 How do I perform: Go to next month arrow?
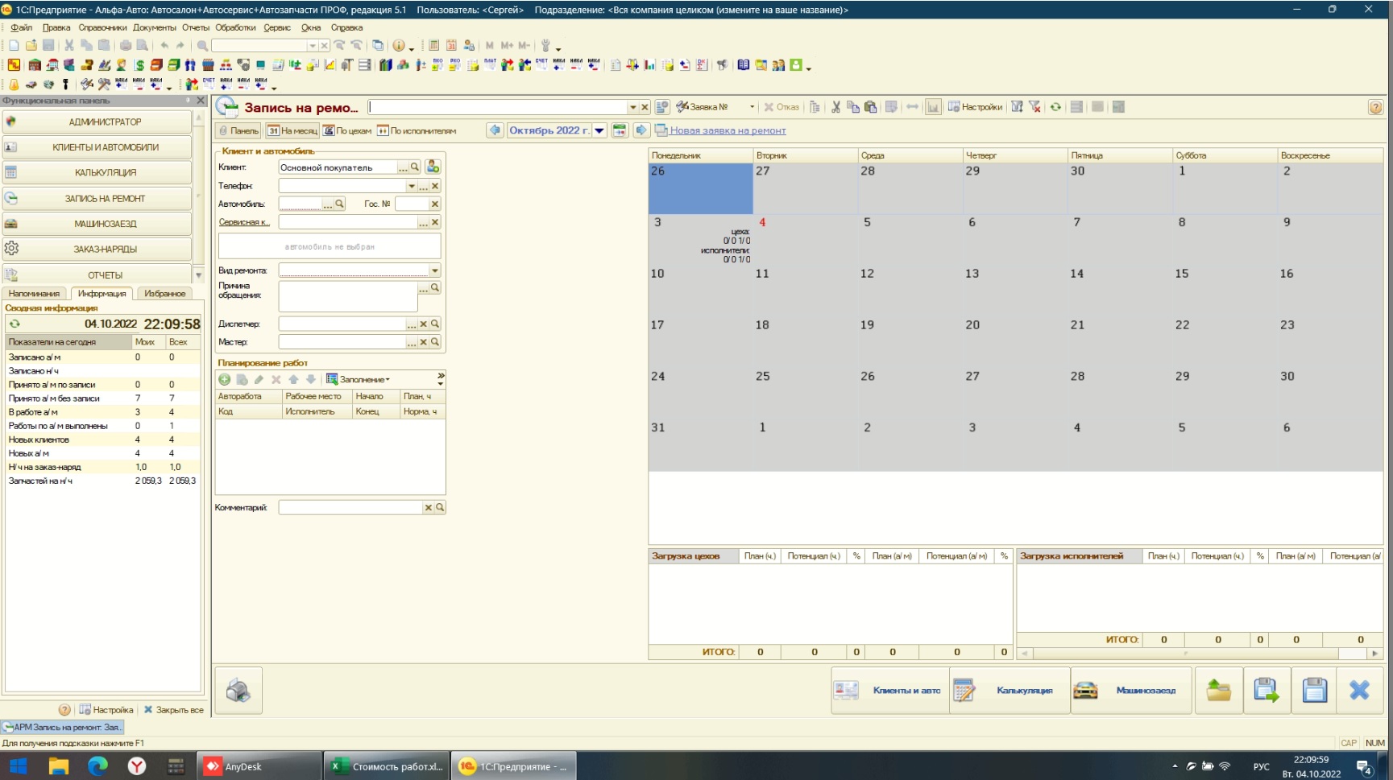(x=641, y=130)
